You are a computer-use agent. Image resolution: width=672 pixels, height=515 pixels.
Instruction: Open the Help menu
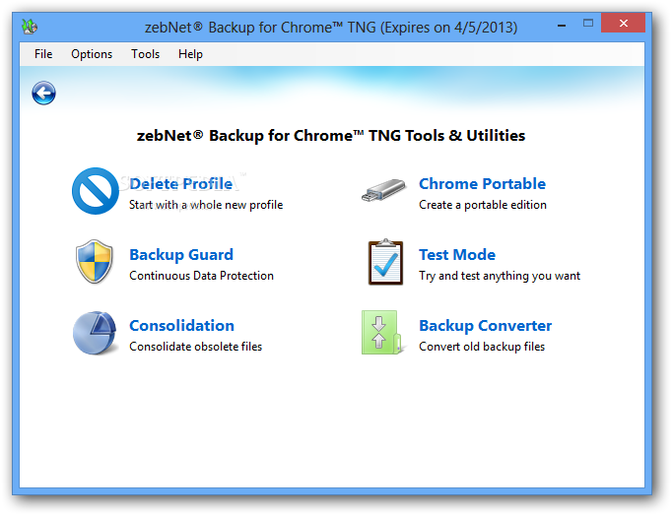click(191, 54)
